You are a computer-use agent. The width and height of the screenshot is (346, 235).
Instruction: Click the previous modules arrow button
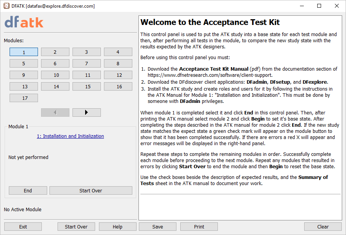pyautogui.click(x=55, y=113)
